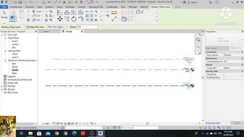244x137 pixels.
Task: Select the Offset tool icon
Action: 67,12
